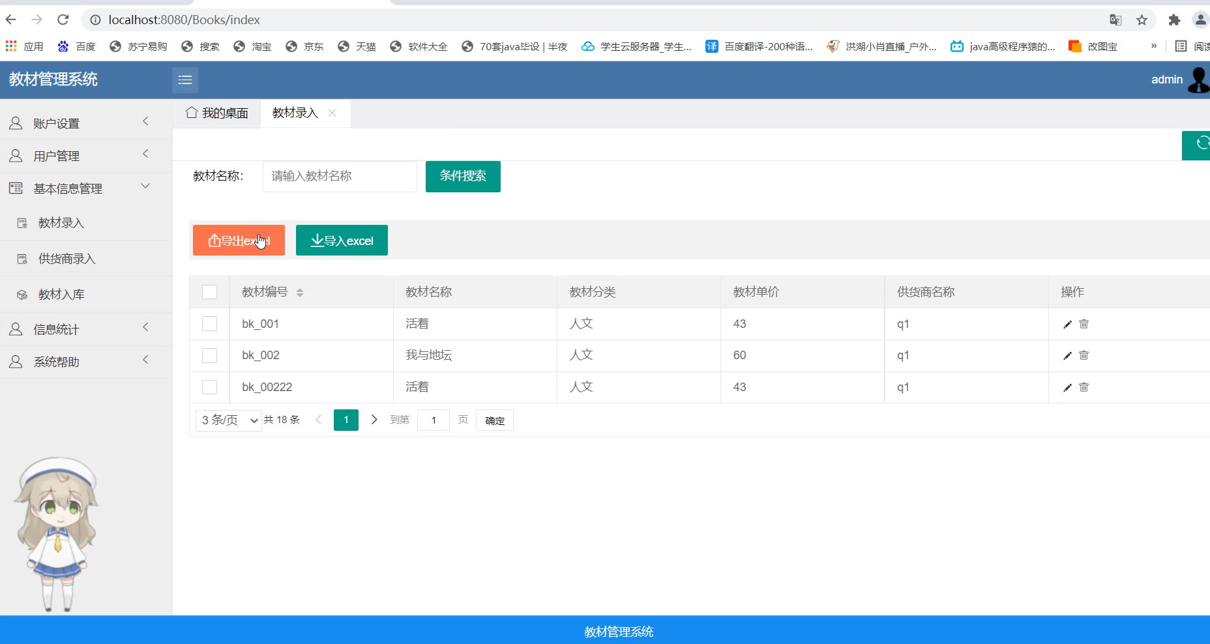
Task: Click the green refresh button
Action: point(1198,145)
